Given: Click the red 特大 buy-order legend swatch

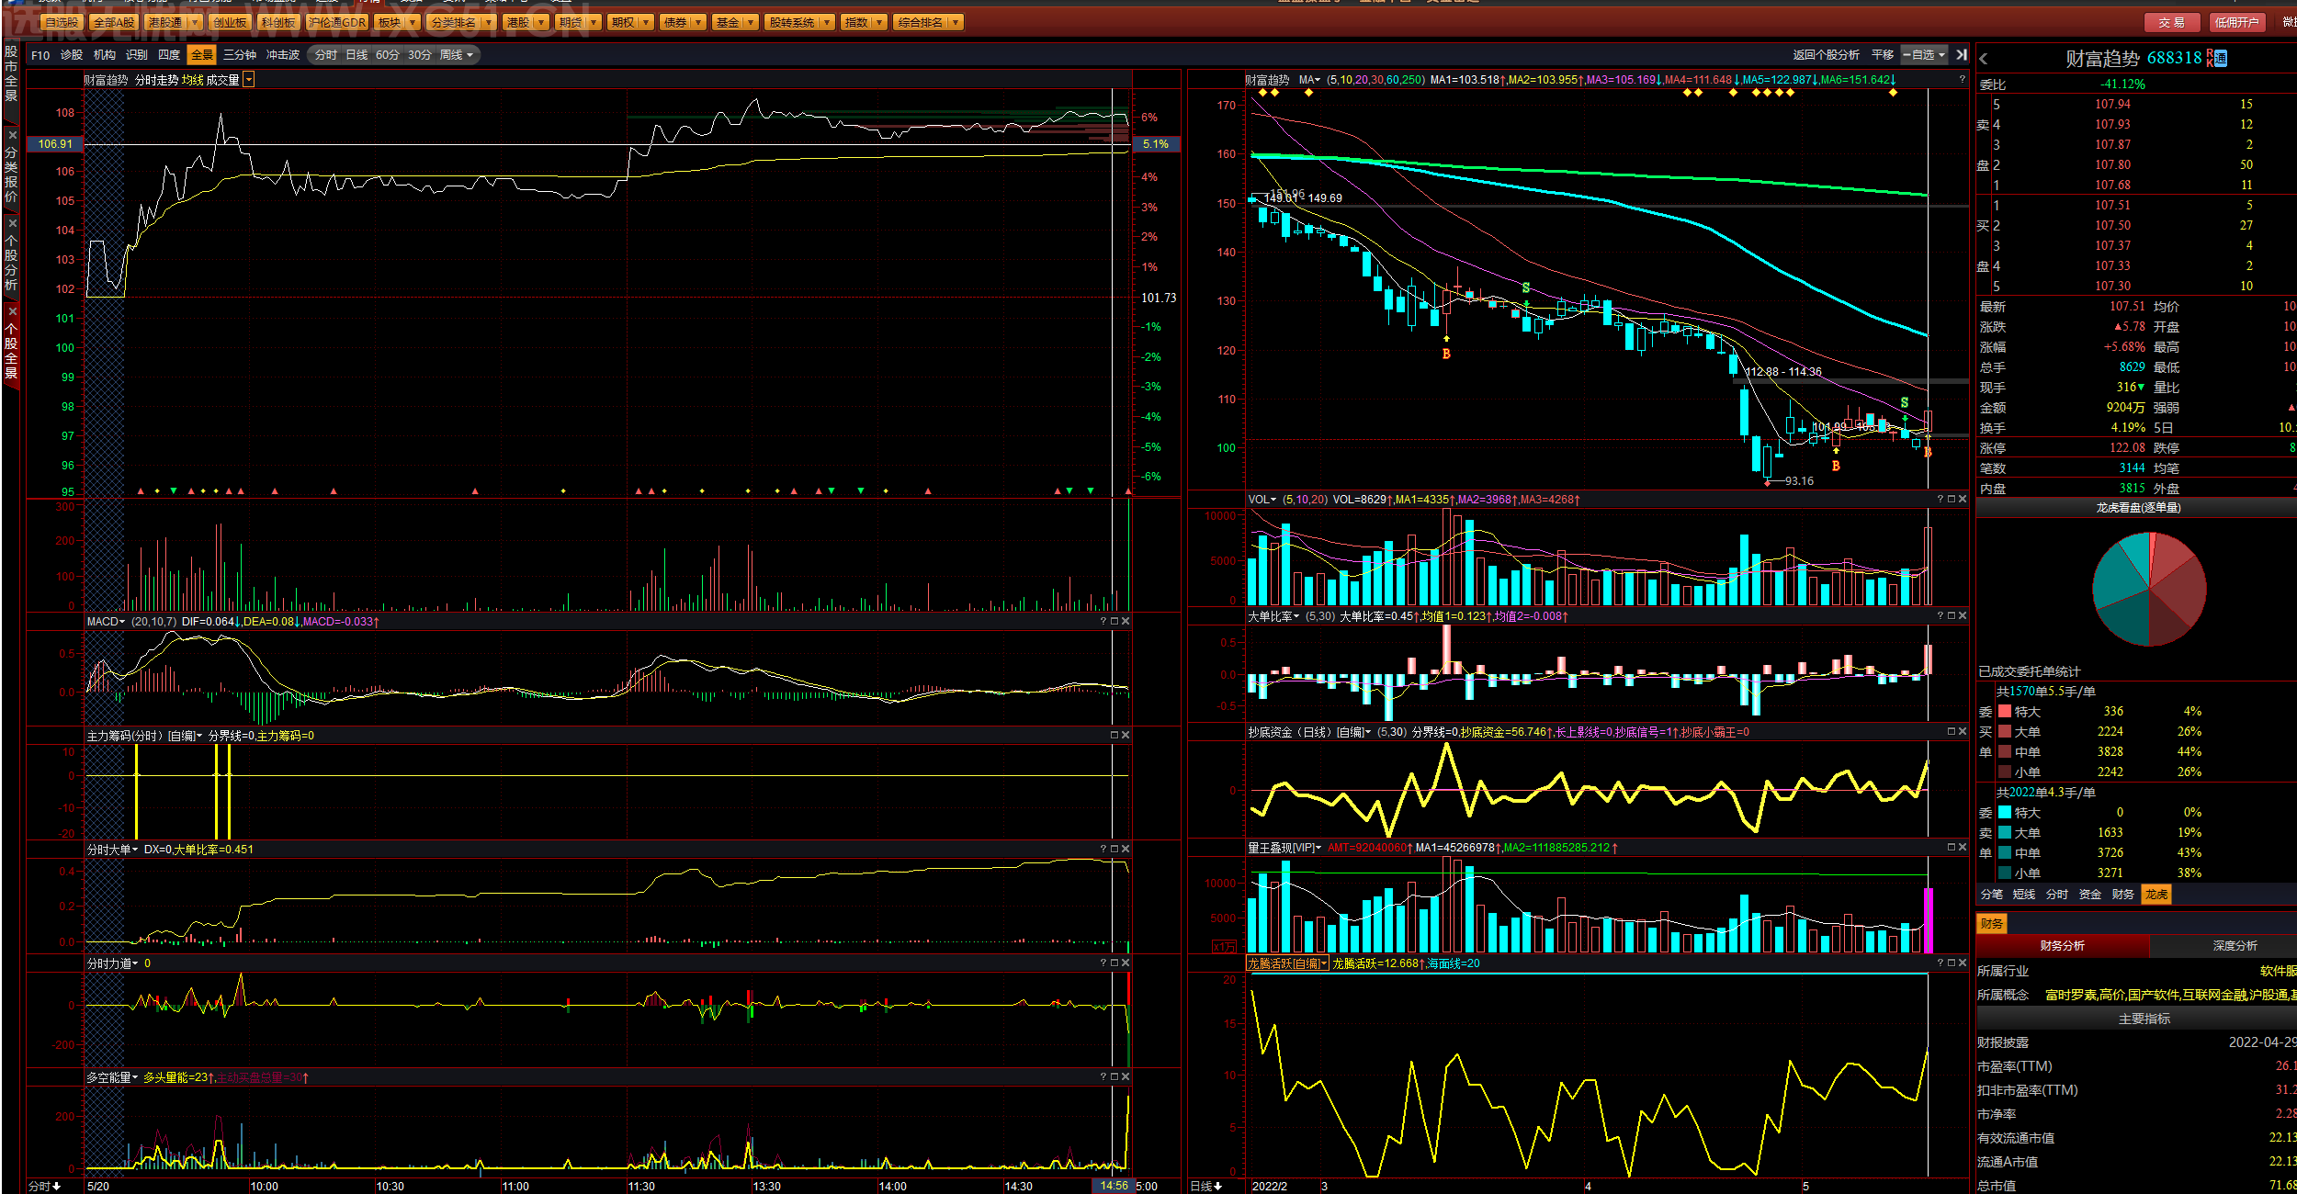Looking at the screenshot, I should [x=2005, y=712].
